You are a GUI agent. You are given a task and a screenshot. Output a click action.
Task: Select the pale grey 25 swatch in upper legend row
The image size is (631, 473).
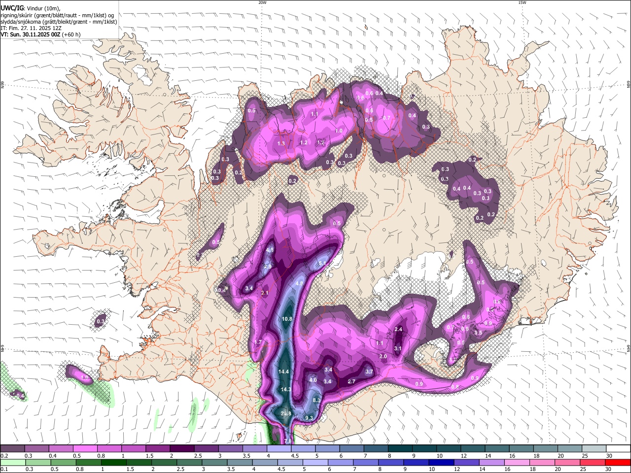coord(595,449)
